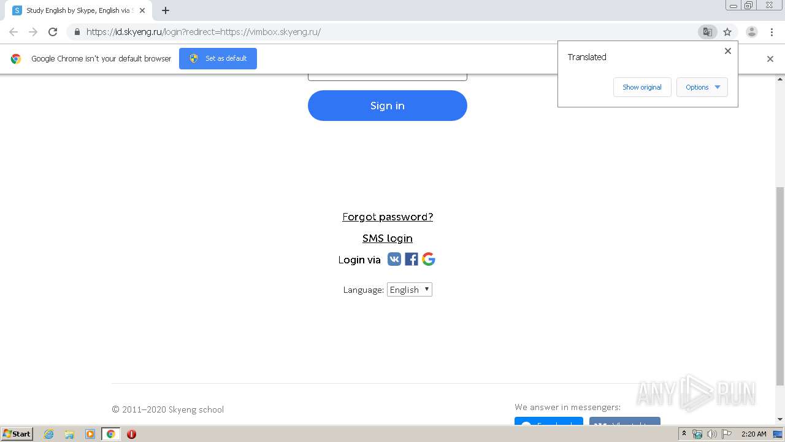Log in via the Facebook icon
This screenshot has width=785, height=442.
click(412, 259)
